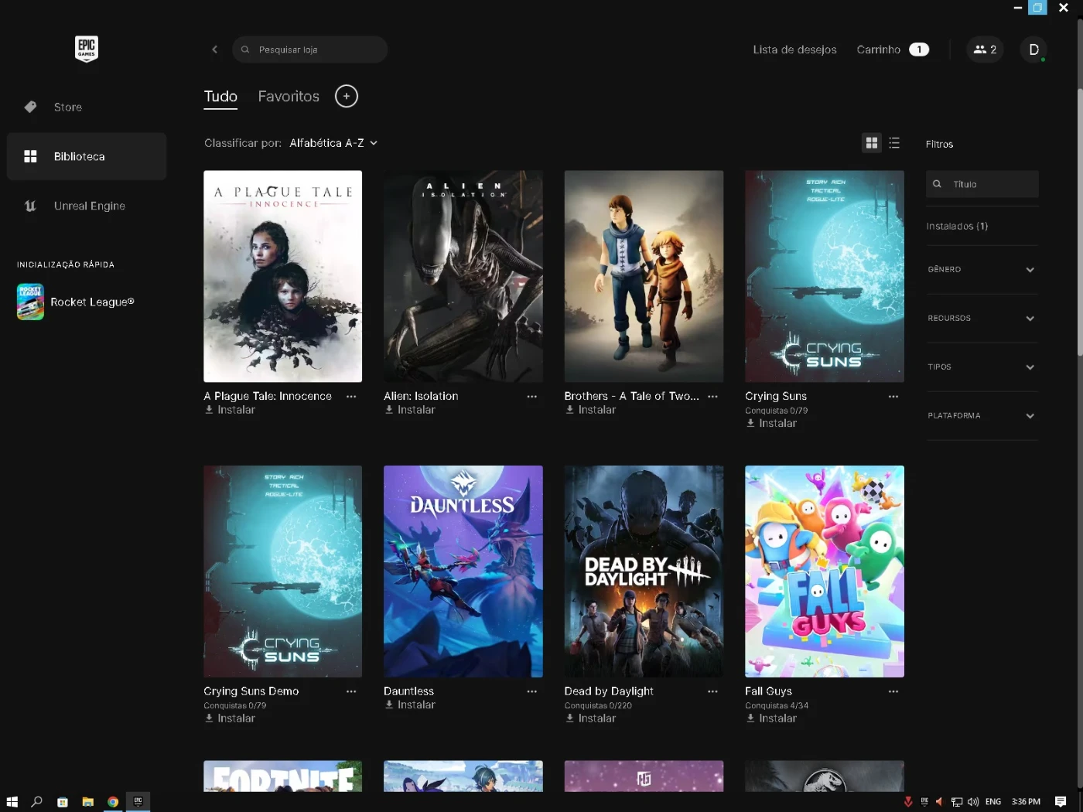The width and height of the screenshot is (1083, 812).
Task: Open the Alien: Isolation cover art
Action: click(x=463, y=276)
